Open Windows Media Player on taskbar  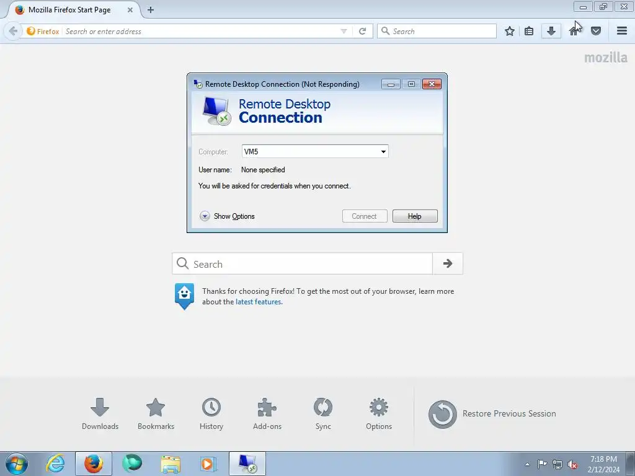[x=209, y=464]
